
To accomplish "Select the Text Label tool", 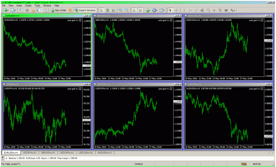I will pyautogui.click(x=220, y=11).
